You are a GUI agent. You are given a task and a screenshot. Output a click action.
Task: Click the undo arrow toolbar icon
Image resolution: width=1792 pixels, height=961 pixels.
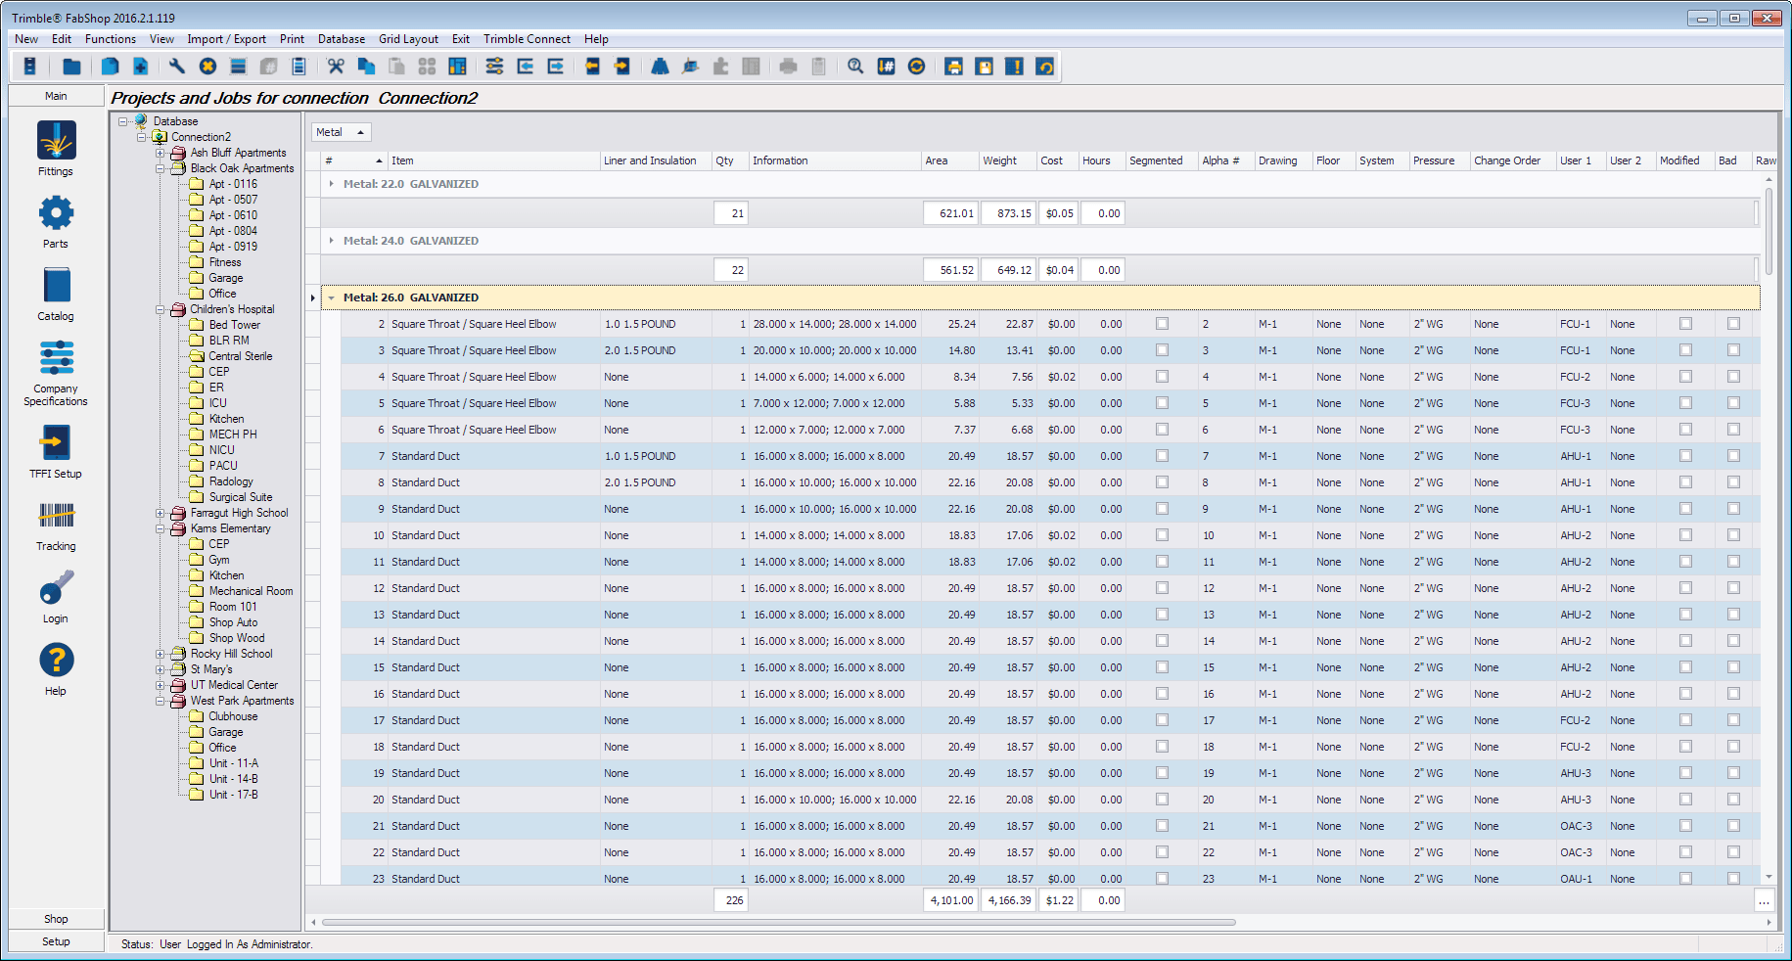pyautogui.click(x=1045, y=67)
